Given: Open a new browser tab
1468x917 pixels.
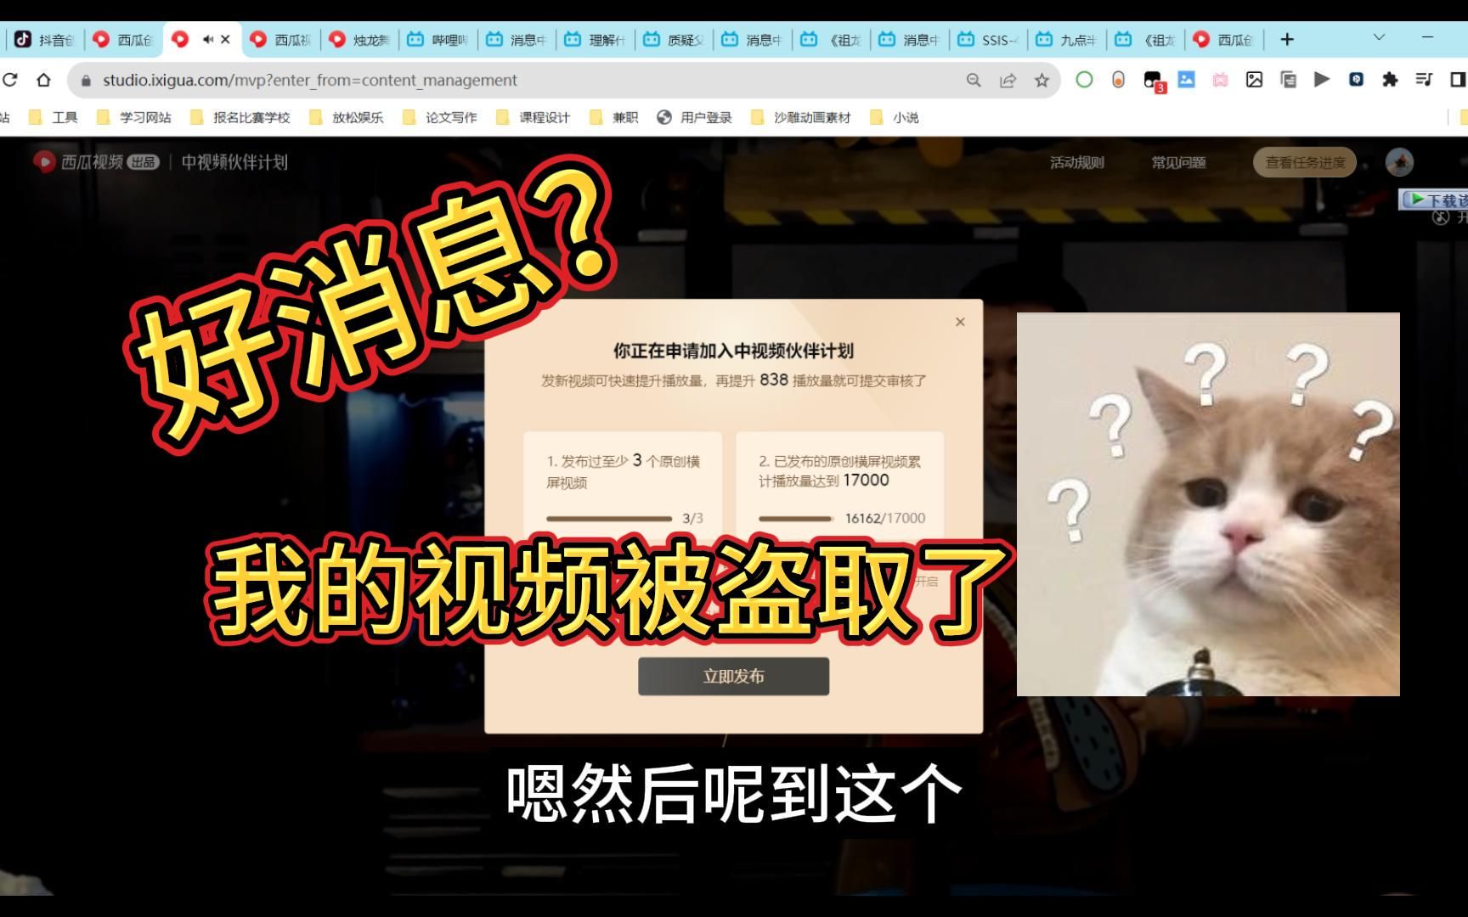Looking at the screenshot, I should coord(1287,39).
